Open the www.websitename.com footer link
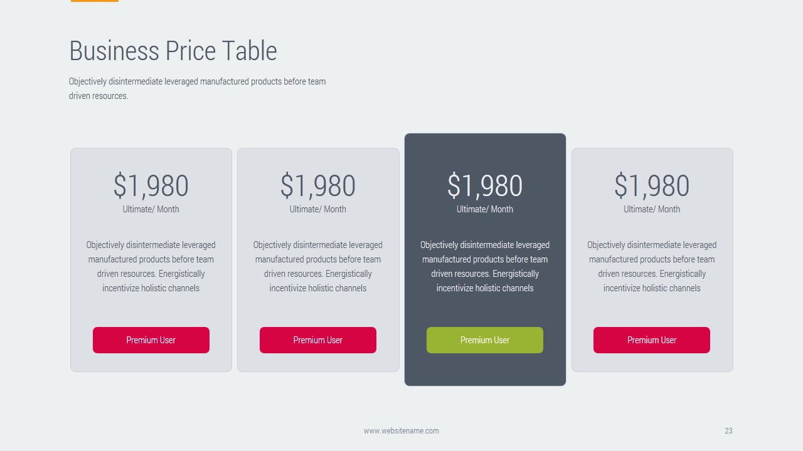 [x=401, y=431]
